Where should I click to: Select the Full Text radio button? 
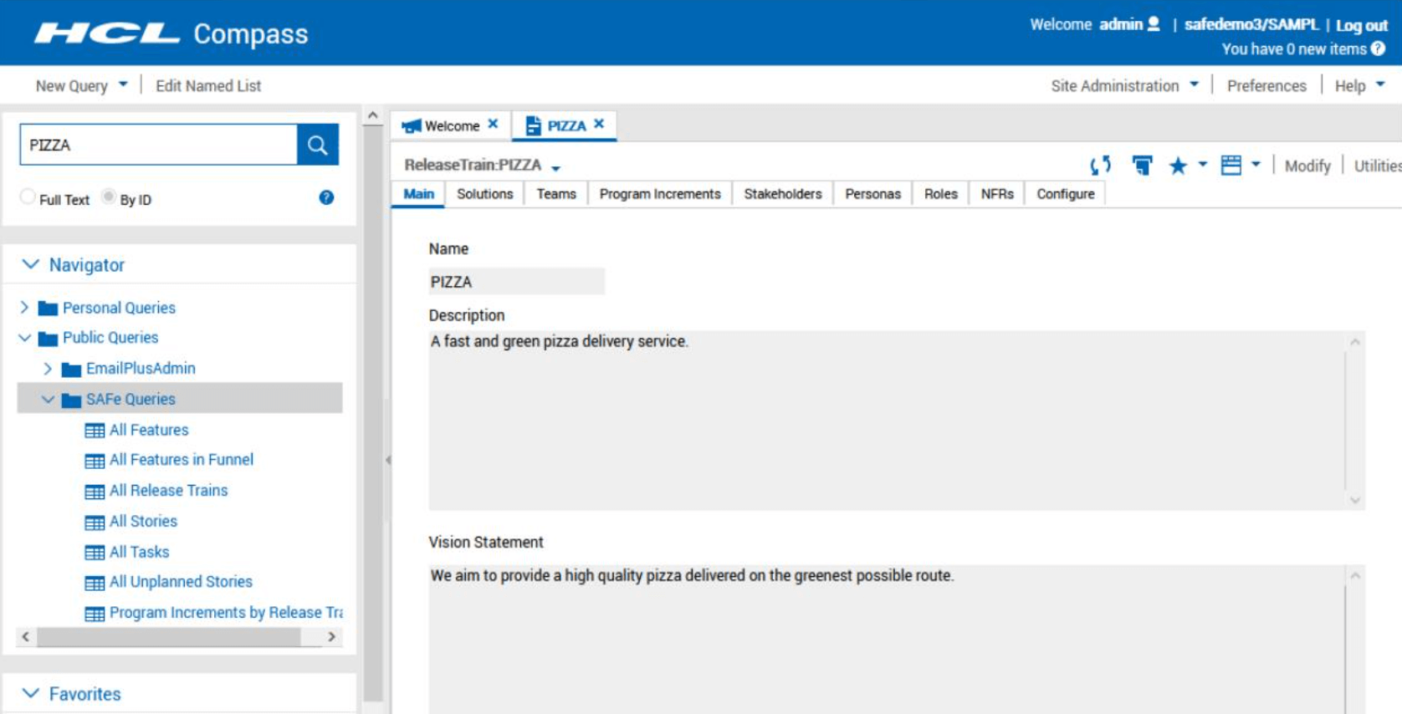click(x=28, y=197)
